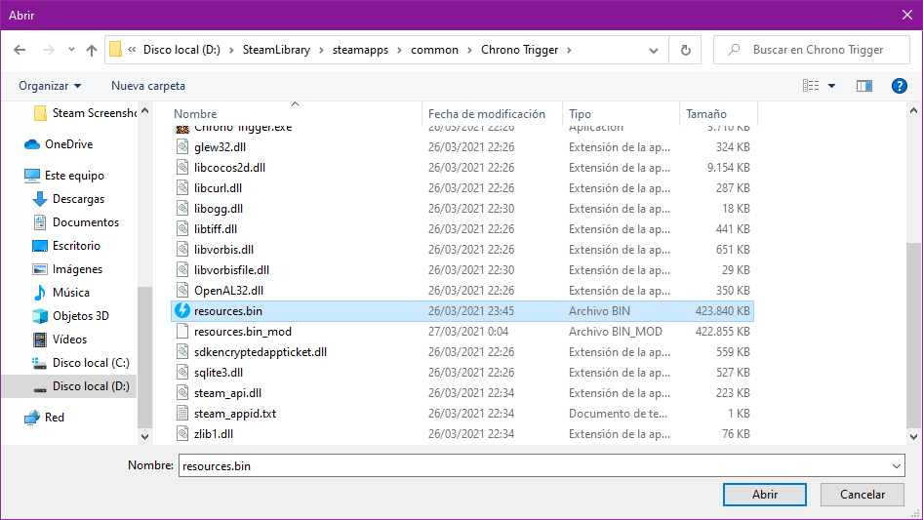Click the Buscar en Chrono Trigger search box

coord(812,50)
